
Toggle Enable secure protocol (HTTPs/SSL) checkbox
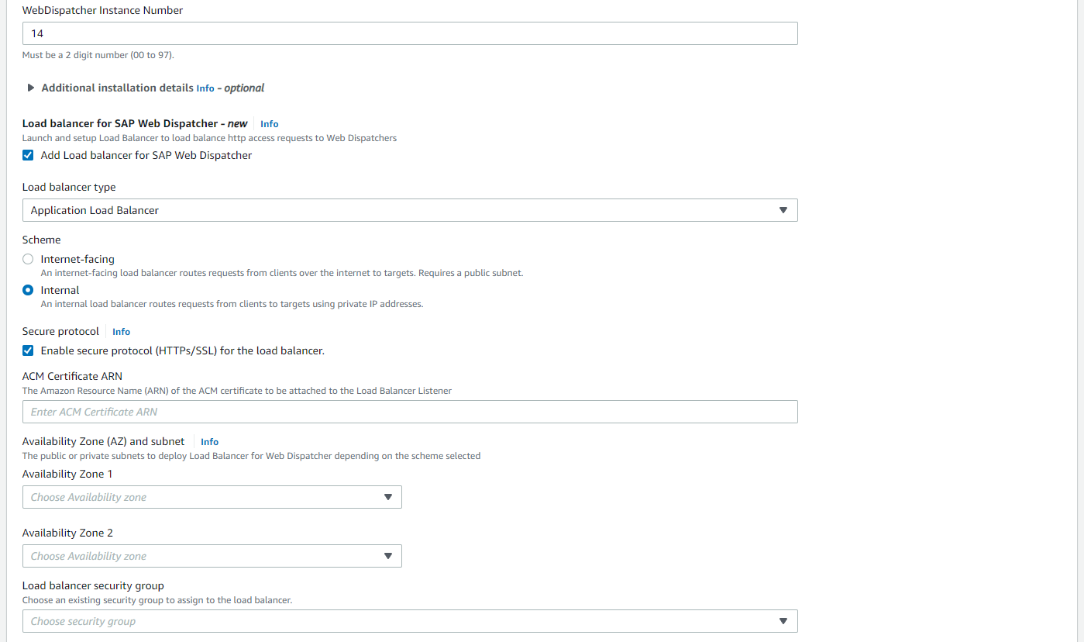[x=29, y=350]
